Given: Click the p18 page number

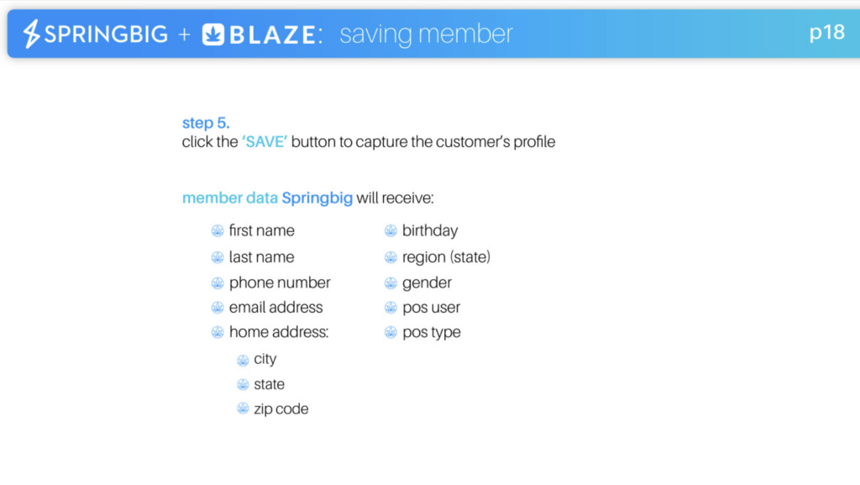Looking at the screenshot, I should pos(827,33).
